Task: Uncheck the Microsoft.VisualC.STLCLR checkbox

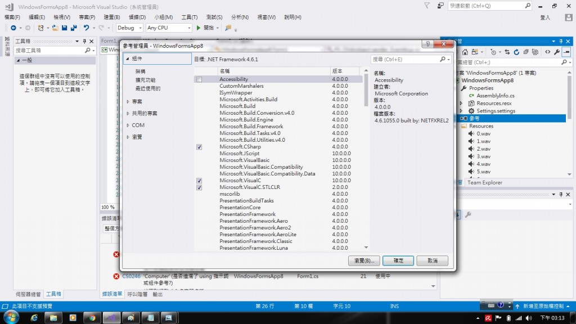Action: coord(199,187)
